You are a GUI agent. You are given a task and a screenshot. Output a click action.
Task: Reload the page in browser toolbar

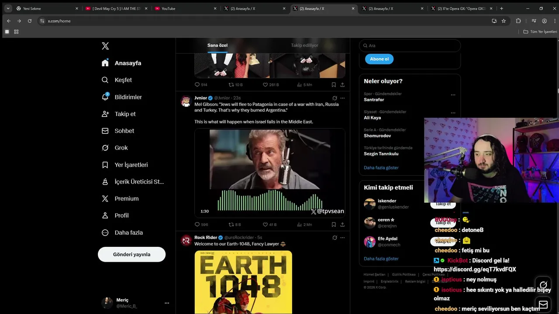click(x=30, y=21)
